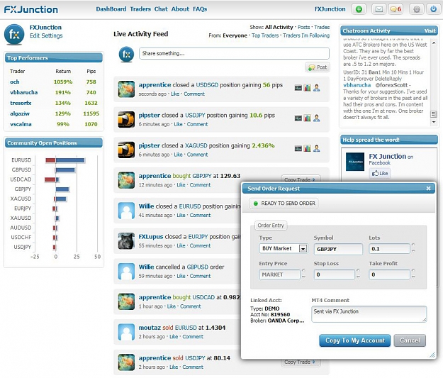Decrease Take Profit with down arrow
The height and width of the screenshot is (378, 443).
[413, 277]
